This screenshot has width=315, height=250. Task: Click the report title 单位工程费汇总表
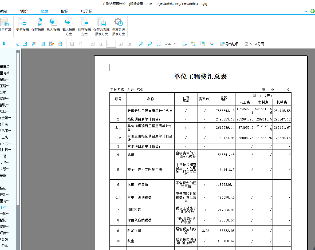pos(200,76)
